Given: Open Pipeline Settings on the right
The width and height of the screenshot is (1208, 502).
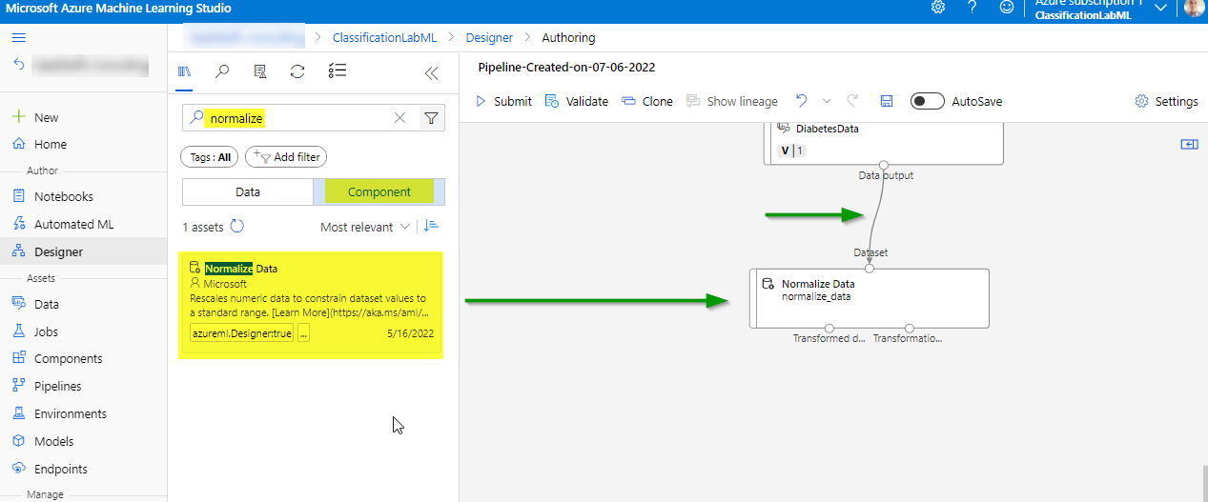Looking at the screenshot, I should coord(1166,101).
